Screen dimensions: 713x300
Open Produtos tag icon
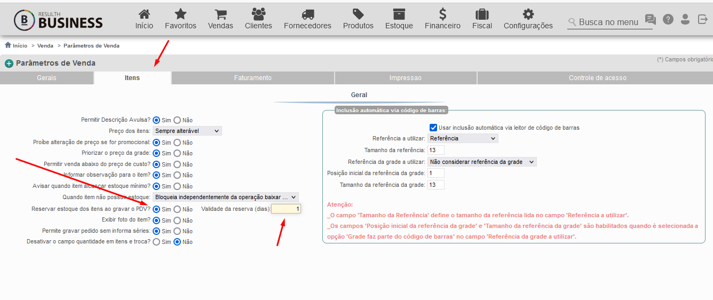[x=358, y=14]
